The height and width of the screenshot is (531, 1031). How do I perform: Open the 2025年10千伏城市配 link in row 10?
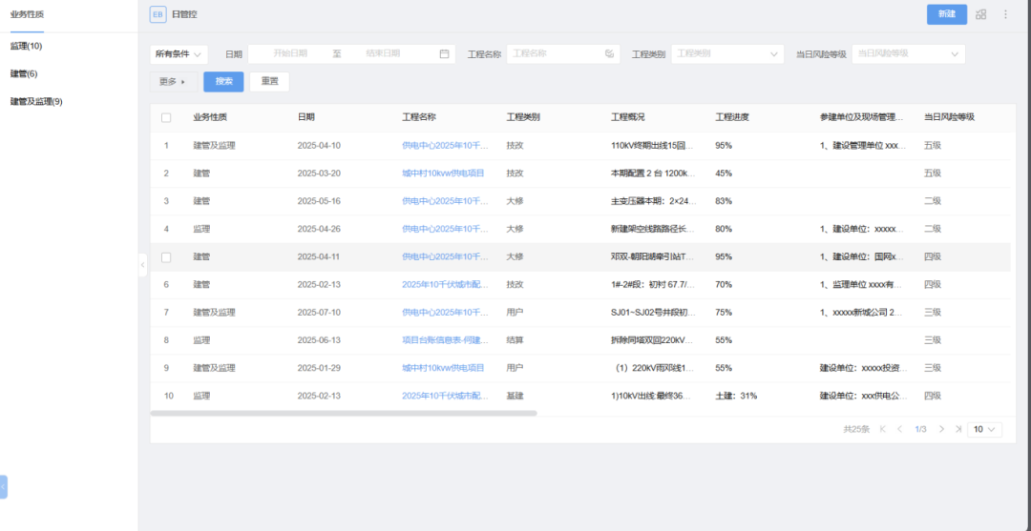[x=445, y=397]
